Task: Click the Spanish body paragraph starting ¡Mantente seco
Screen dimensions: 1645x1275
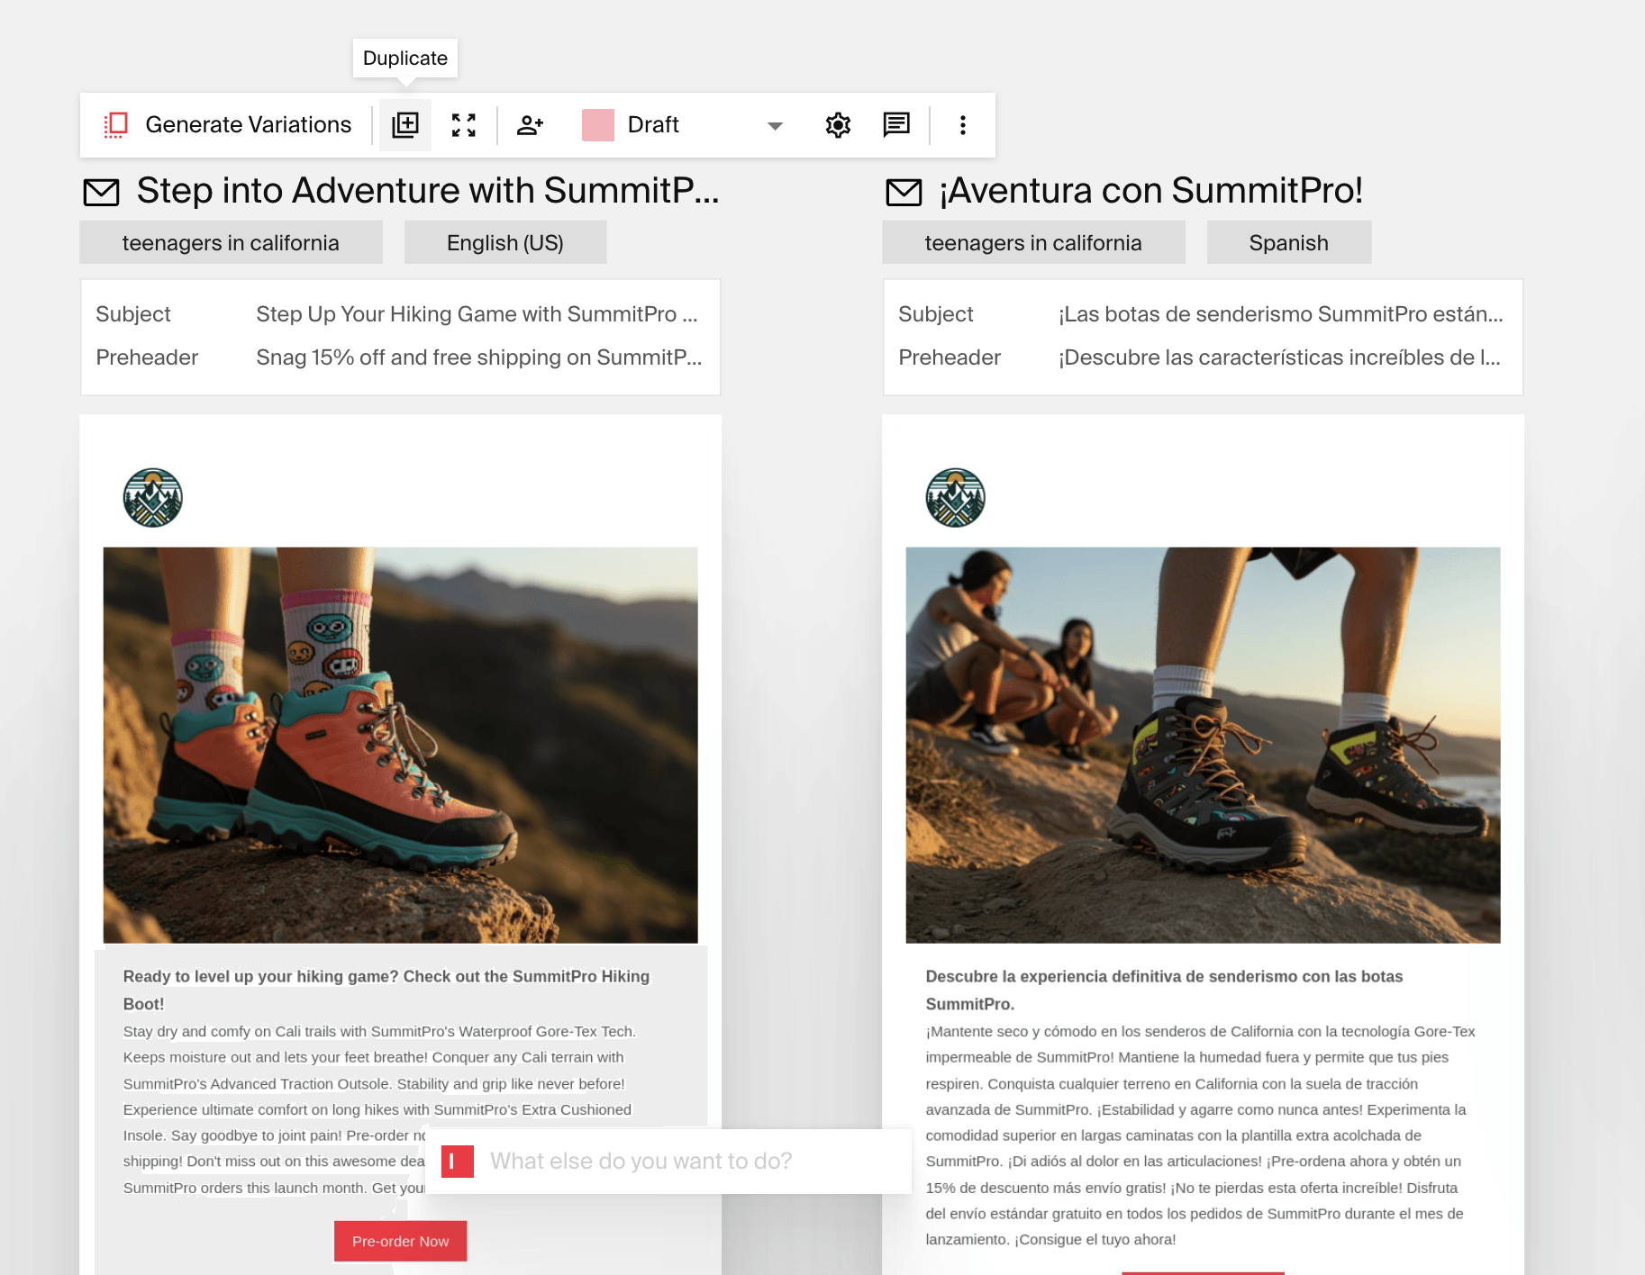Action: [1200, 1135]
